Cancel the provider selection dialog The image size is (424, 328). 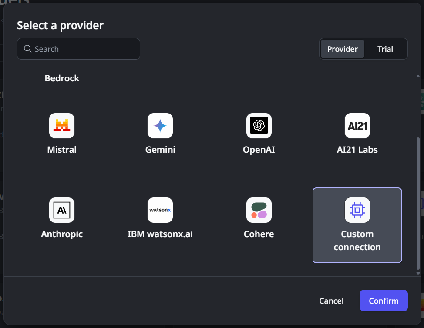coord(331,301)
